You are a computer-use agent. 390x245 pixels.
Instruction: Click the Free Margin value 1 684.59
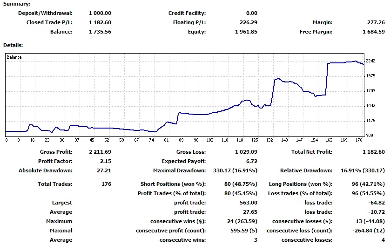[373, 32]
